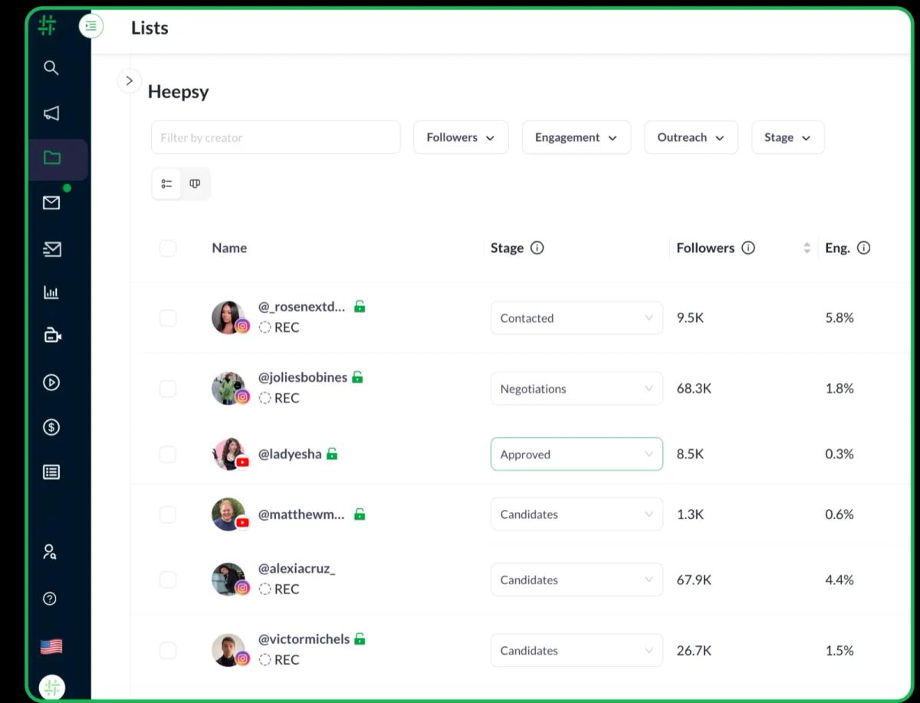Open the inbox envelope icon
This screenshot has height=703, width=920.
coord(51,202)
